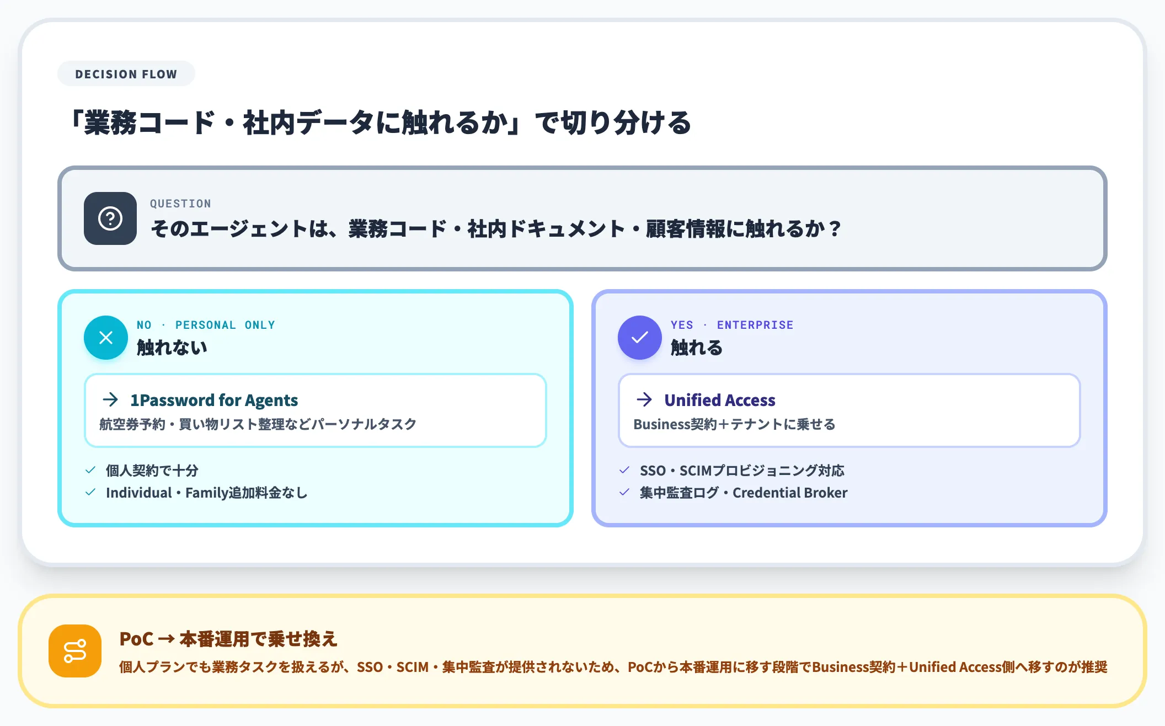The height and width of the screenshot is (726, 1165).
Task: Click the text 個人契約で十分
Action: coord(152,471)
